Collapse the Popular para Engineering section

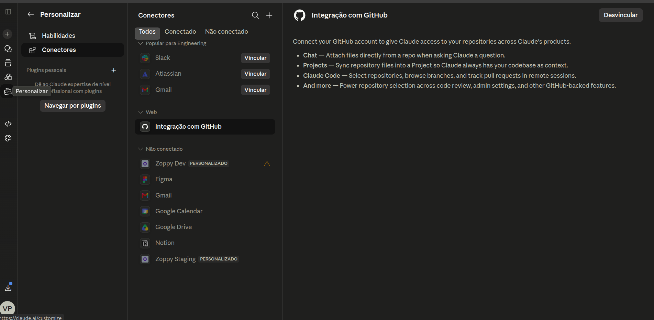(x=141, y=43)
